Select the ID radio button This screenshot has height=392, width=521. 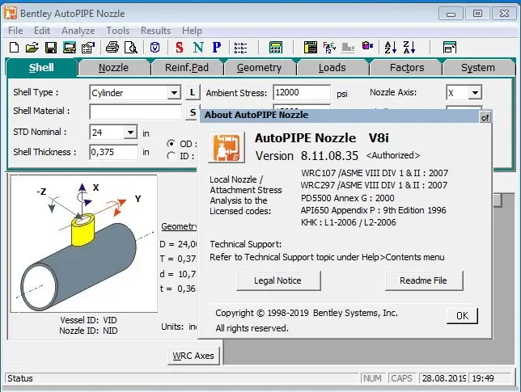(172, 156)
